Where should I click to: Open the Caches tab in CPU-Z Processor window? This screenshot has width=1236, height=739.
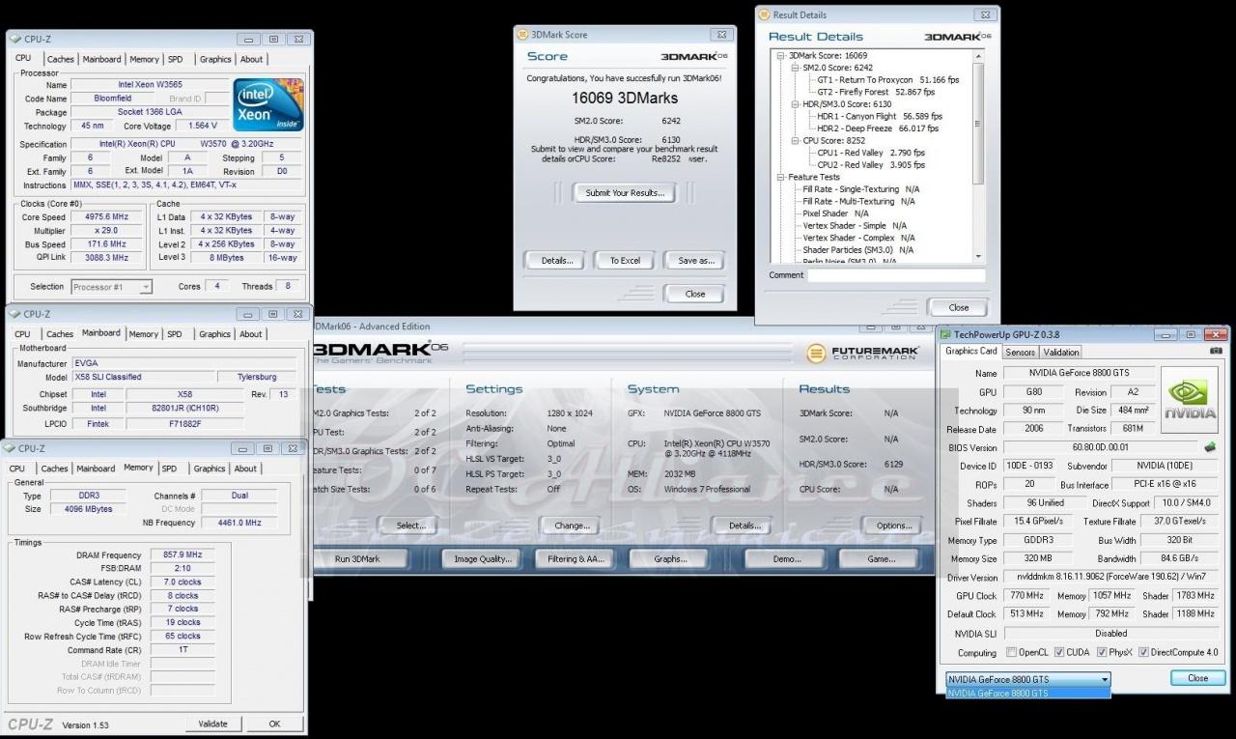(60, 59)
